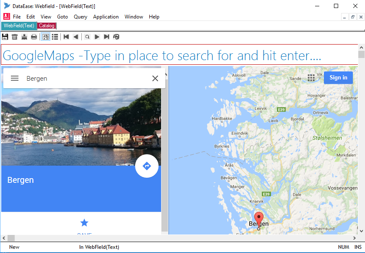Click the red Bergen map pin
Screen dimensions: 365x253
point(258,219)
